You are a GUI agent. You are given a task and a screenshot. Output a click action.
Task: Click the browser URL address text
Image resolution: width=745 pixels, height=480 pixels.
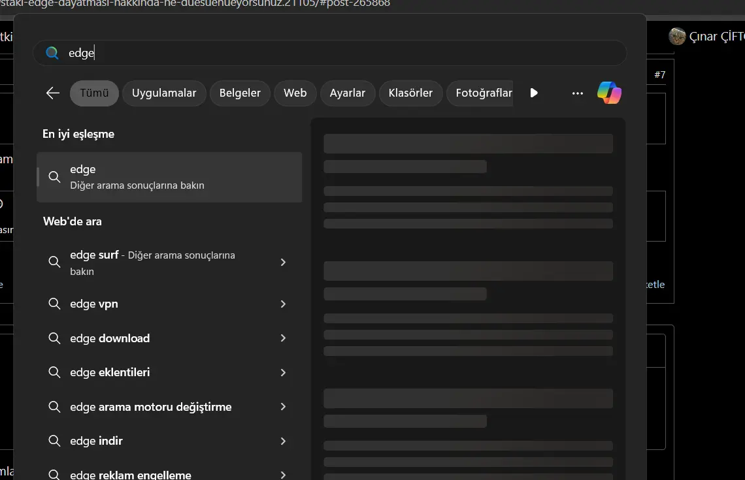pos(195,4)
